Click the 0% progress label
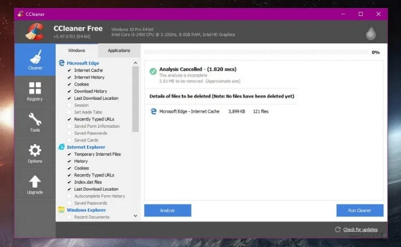 376,52
